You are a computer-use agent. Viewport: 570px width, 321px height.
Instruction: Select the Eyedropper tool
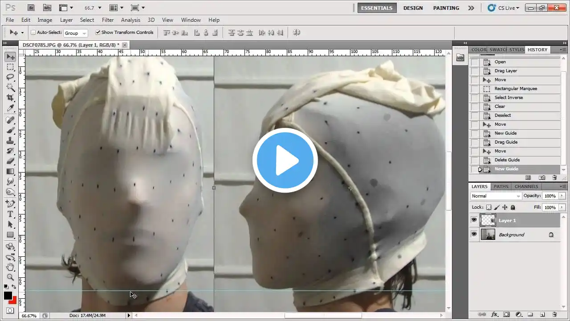10,108
